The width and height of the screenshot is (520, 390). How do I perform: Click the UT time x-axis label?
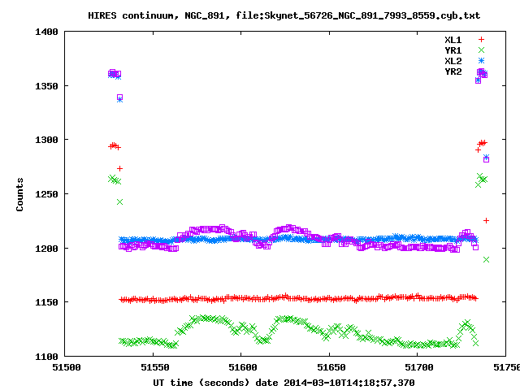(284, 383)
